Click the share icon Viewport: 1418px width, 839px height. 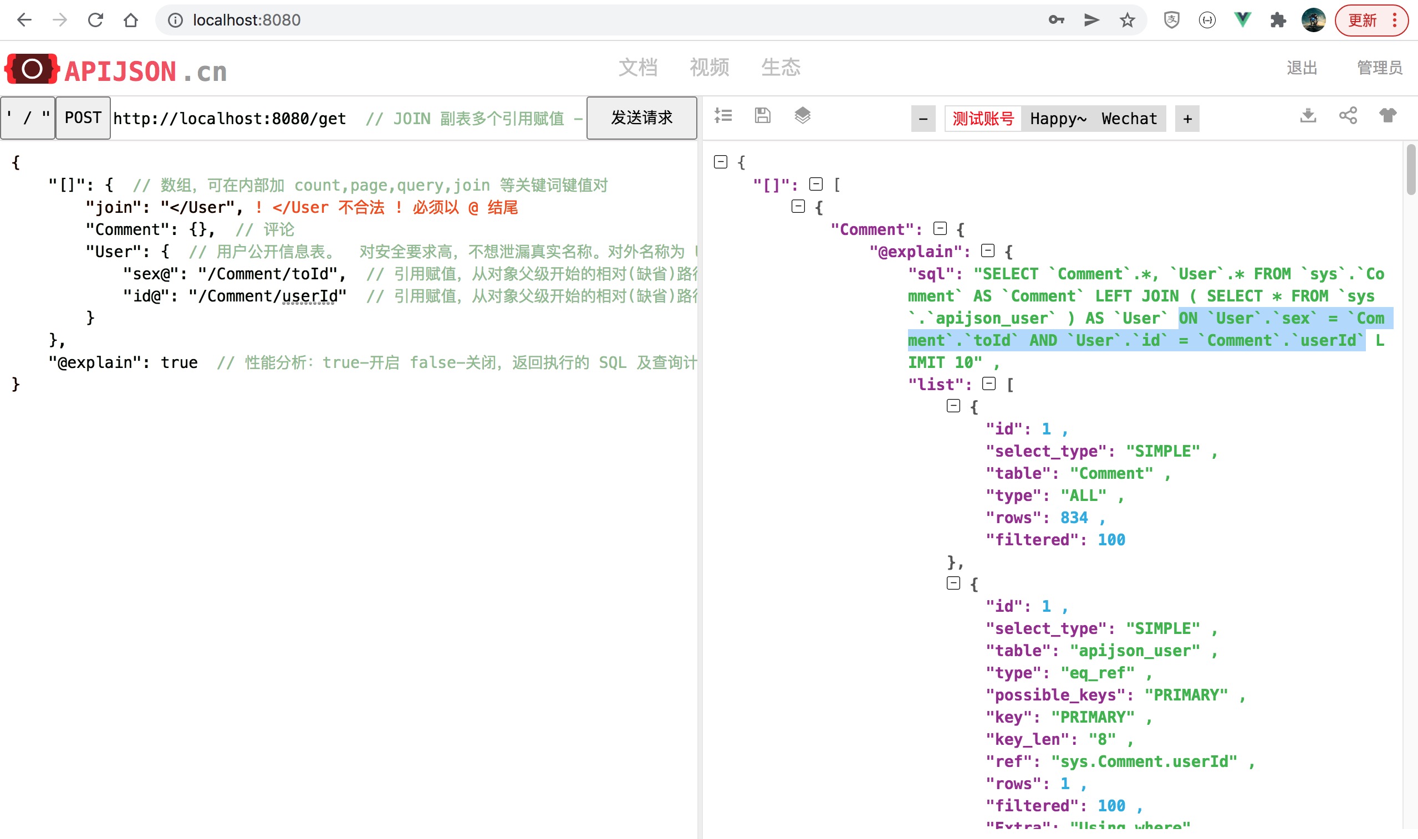(1348, 116)
